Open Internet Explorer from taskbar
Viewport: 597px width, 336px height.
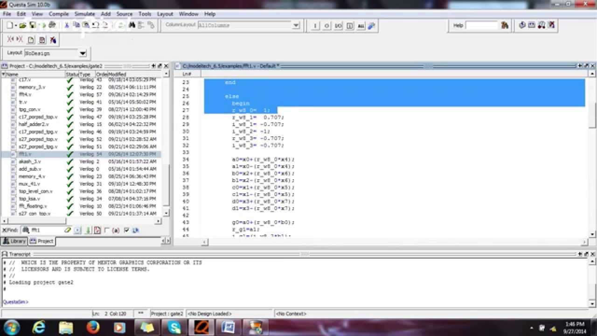[39, 327]
